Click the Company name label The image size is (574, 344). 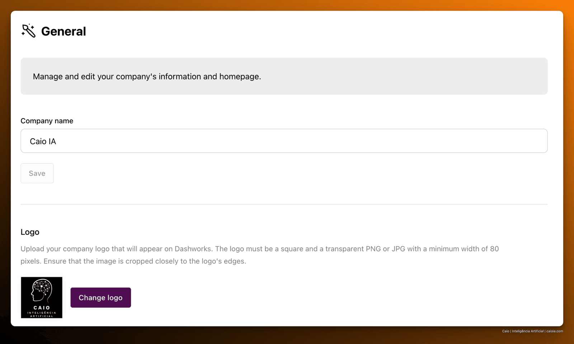coord(47,121)
